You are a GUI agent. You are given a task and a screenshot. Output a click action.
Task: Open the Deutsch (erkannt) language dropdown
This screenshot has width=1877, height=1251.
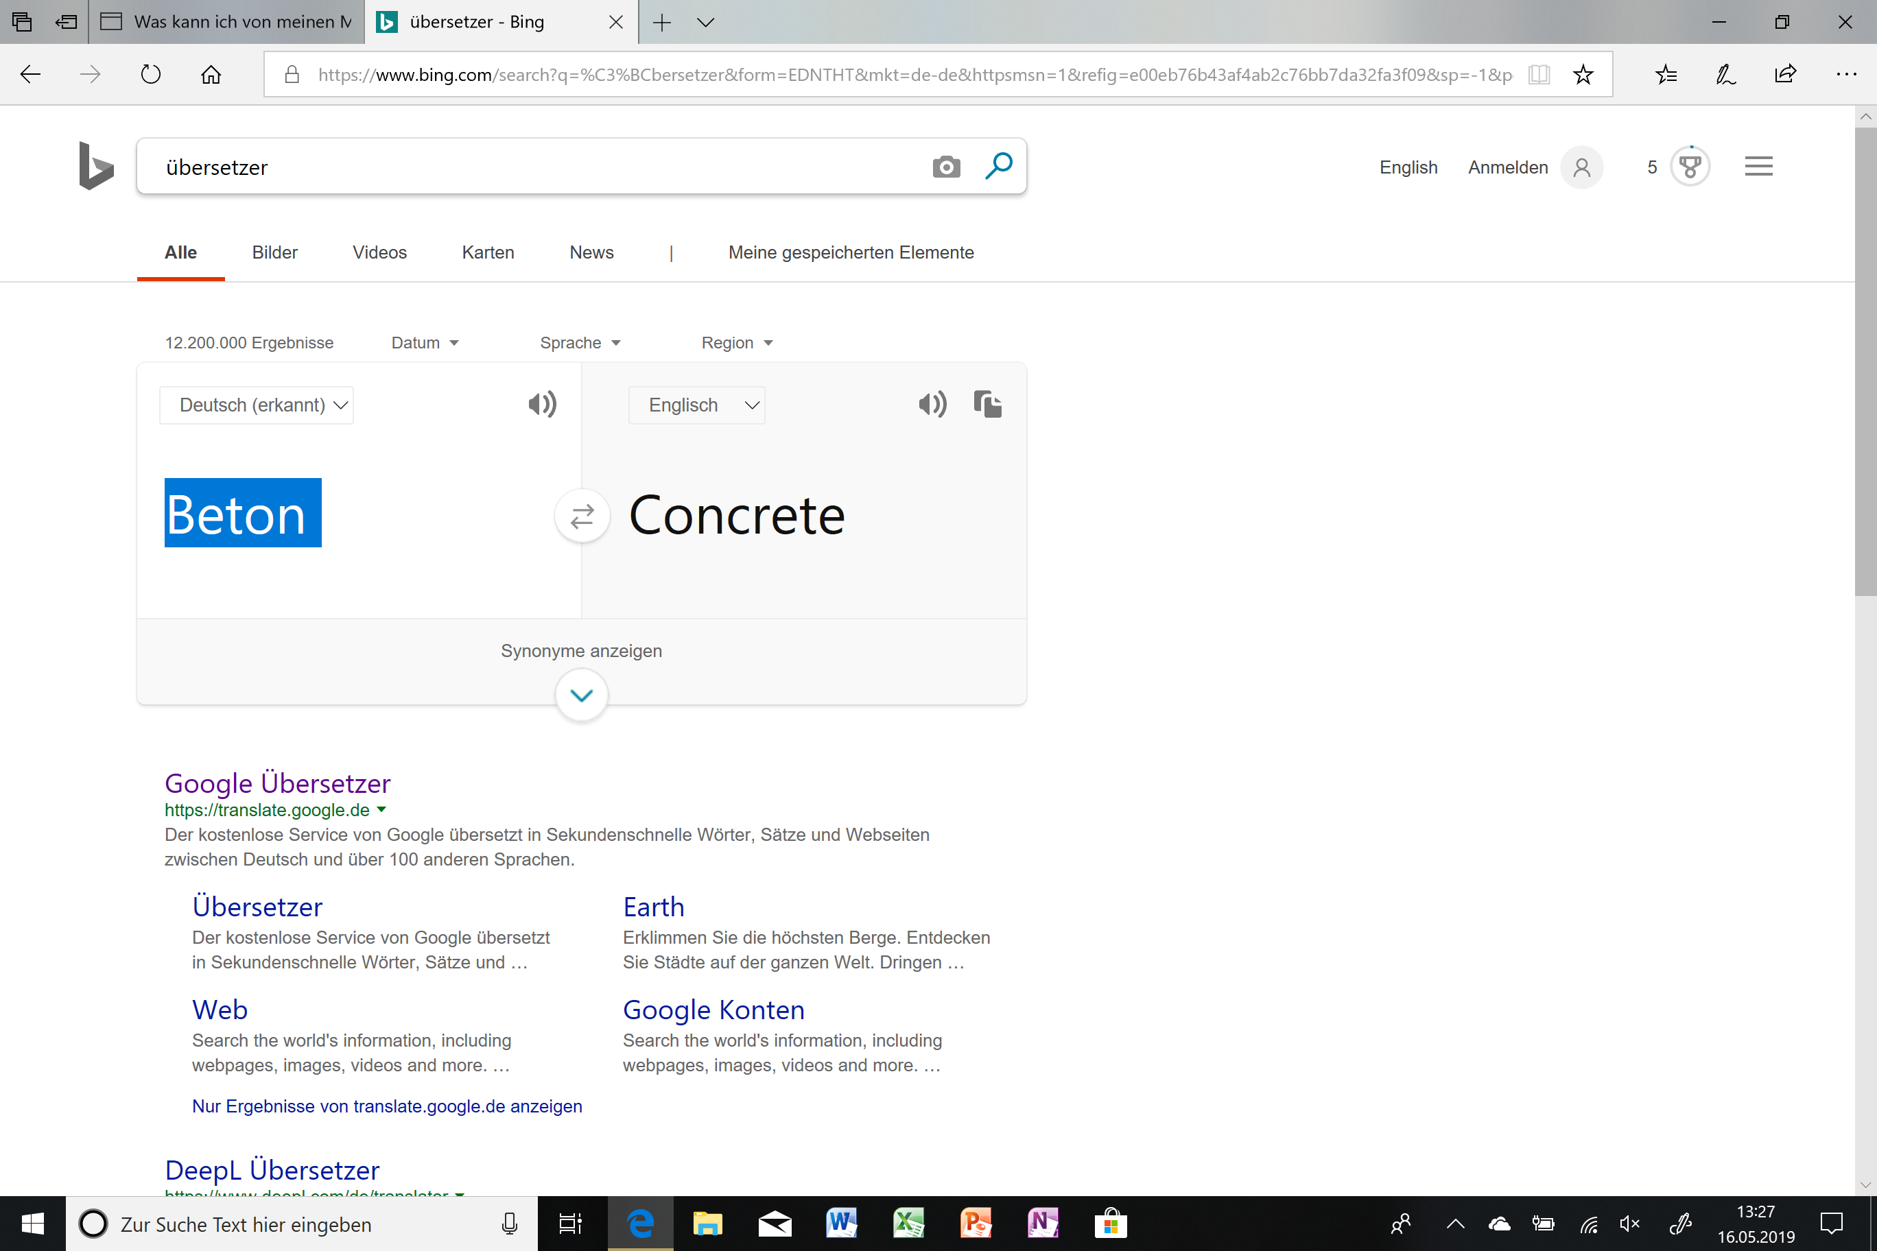point(257,405)
